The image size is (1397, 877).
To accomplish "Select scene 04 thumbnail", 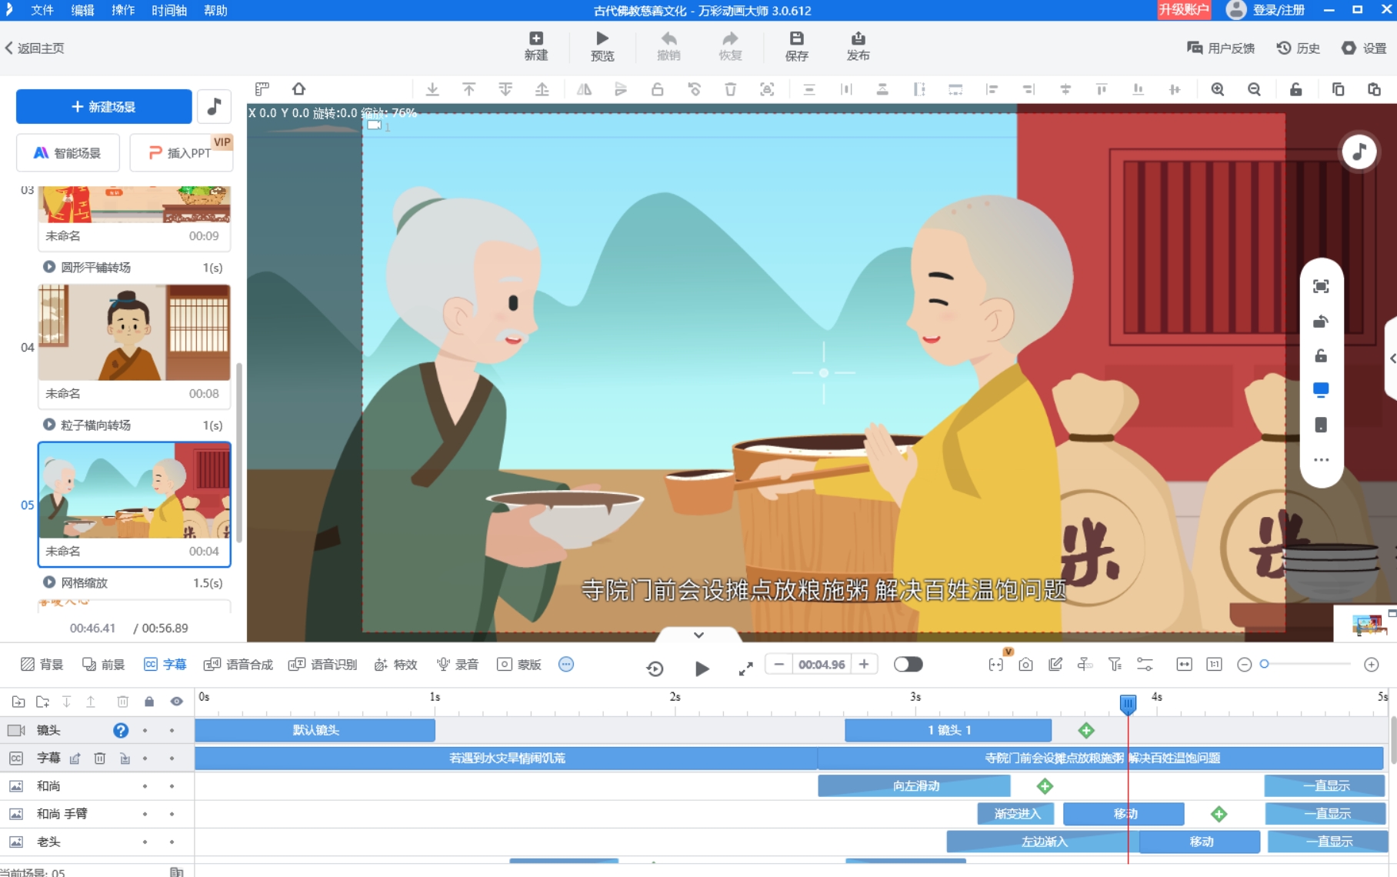I will coord(134,332).
